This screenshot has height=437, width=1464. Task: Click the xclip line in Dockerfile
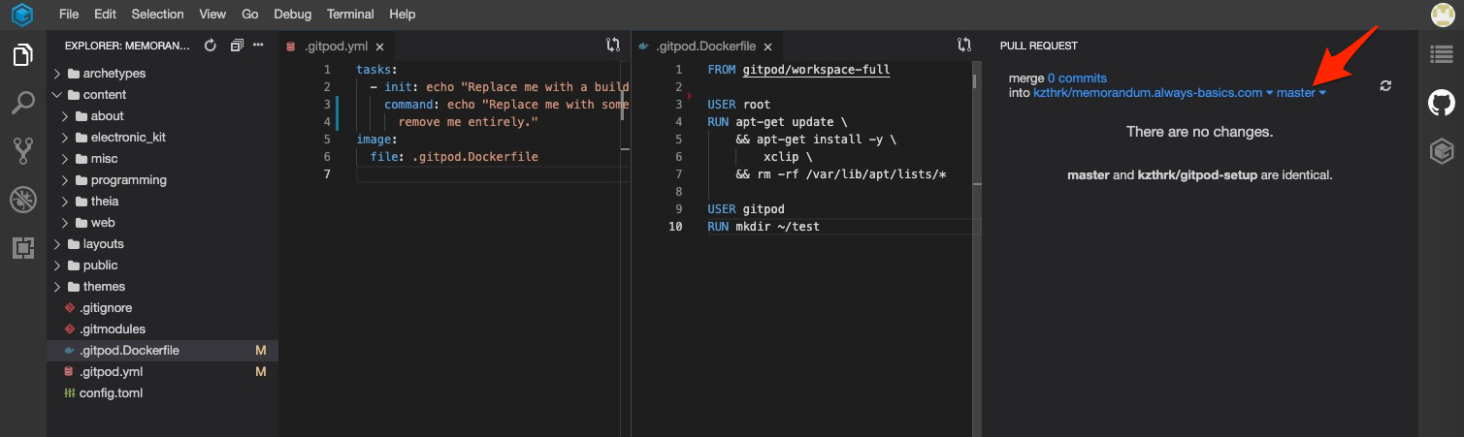pyautogui.click(x=787, y=157)
